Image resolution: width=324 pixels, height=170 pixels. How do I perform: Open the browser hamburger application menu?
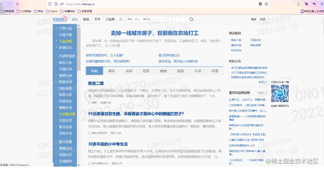click(322, 4)
